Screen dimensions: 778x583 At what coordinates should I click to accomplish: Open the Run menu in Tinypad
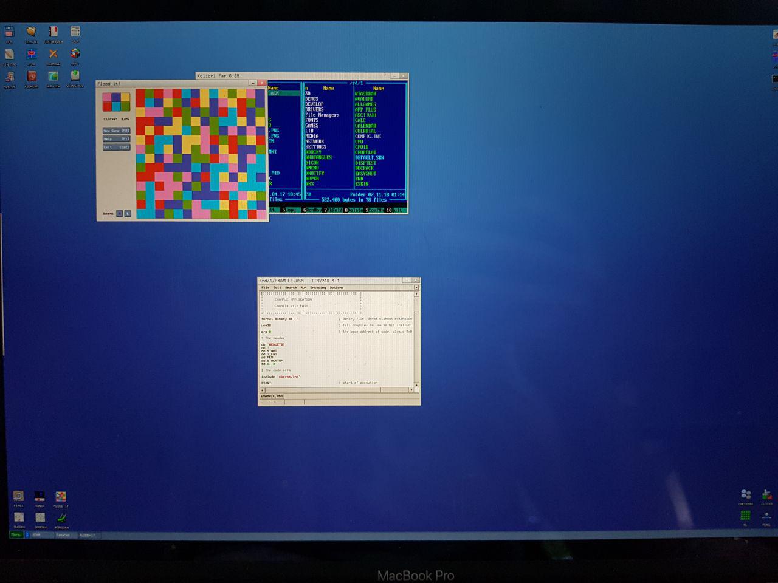coord(303,288)
